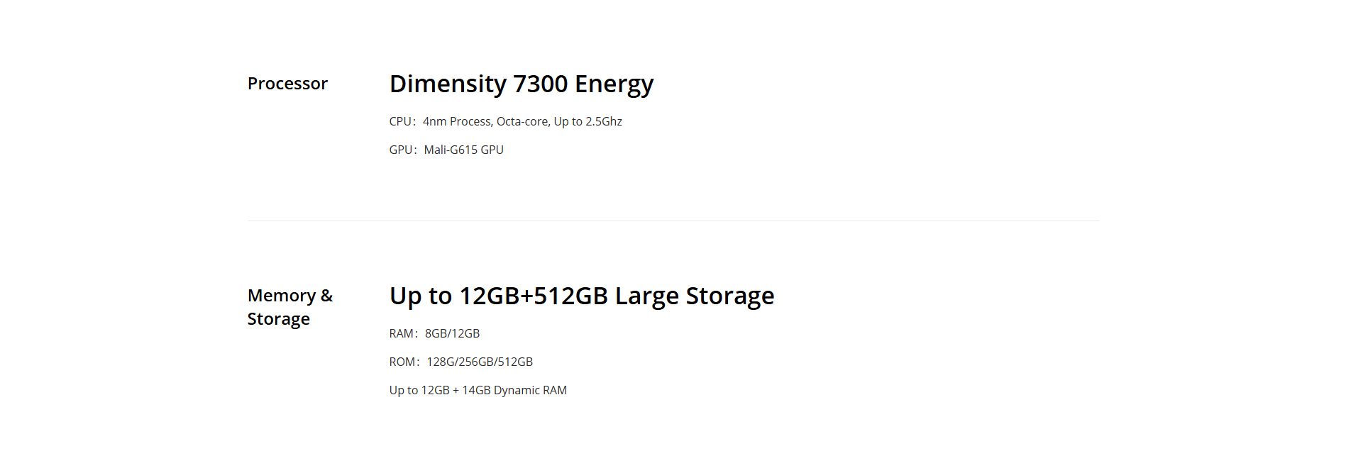The image size is (1346, 451).
Task: Select the 8GB/12GB RAM value
Action: click(x=453, y=333)
